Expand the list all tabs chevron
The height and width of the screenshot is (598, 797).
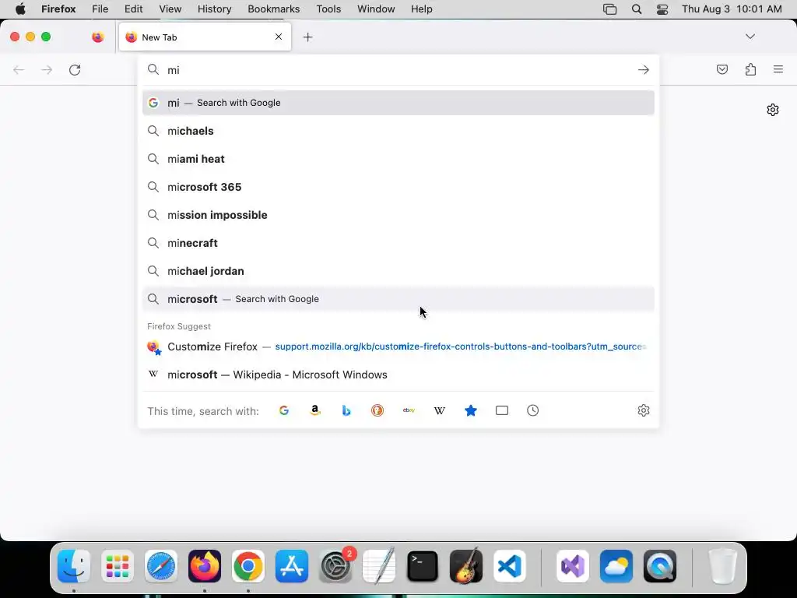750,37
